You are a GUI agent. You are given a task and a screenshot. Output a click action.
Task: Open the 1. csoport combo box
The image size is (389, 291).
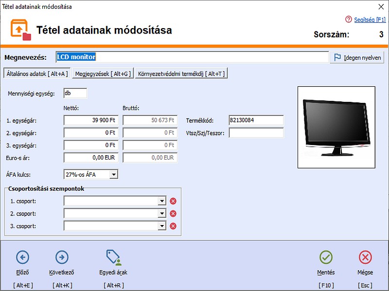161,201
